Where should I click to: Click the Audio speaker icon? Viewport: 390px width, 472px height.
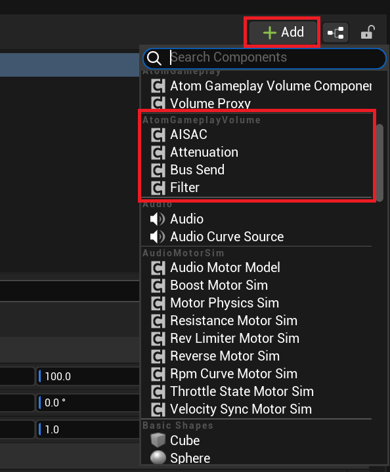point(158,219)
